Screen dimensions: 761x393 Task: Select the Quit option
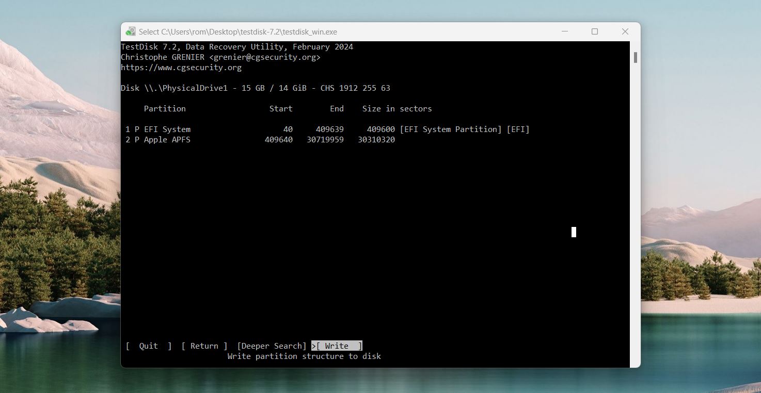coord(149,346)
